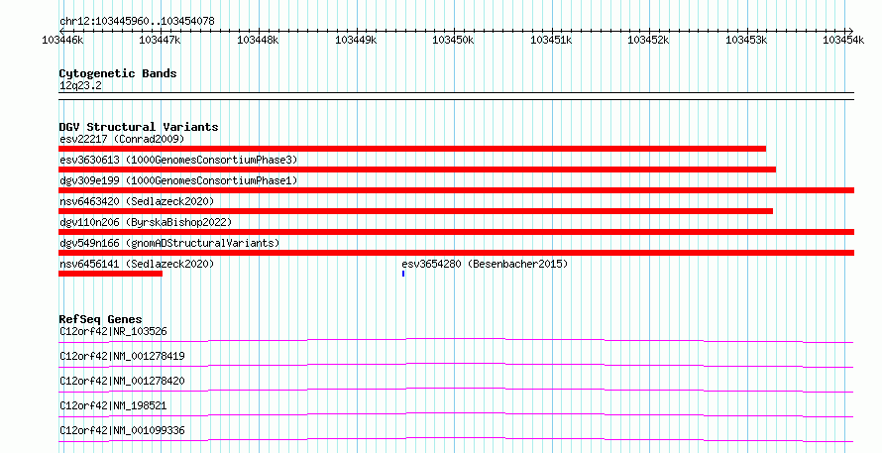Click the chr12:103445960..103454078 coordinate label
Viewport: 882px width, 453px height.
click(137, 22)
